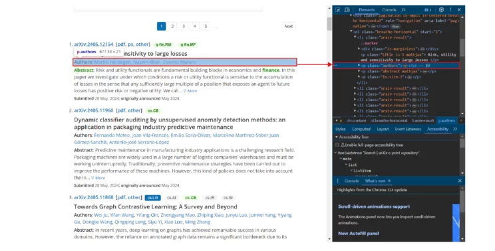Screen dimensions: 495x251
Task: Go to results page 2
Action: coord(172,26)
